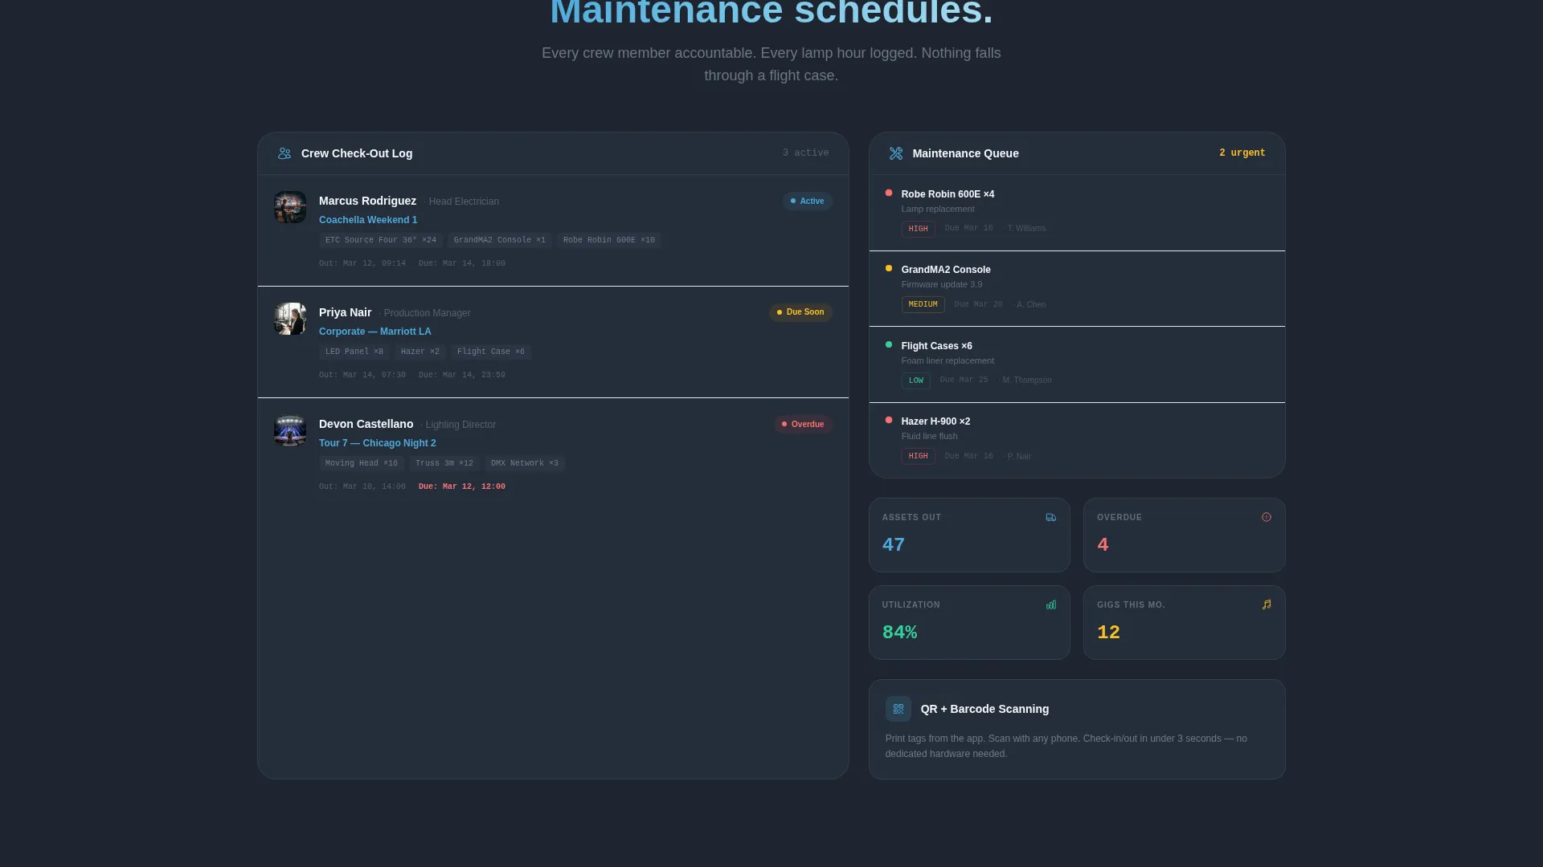
Task: Click the red status dot for Robe Robin 600E
Action: (x=889, y=193)
